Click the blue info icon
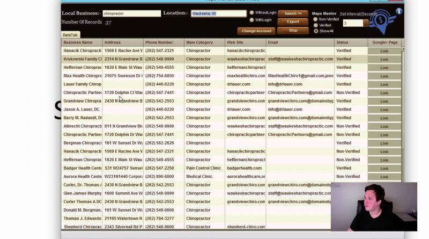The height and width of the screenshot is (239, 429). [398, 11]
